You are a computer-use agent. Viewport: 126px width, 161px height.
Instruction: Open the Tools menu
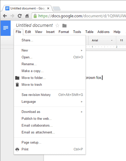[x=77, y=32]
